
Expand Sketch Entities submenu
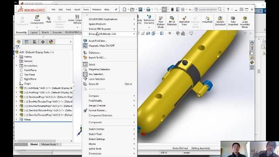[110, 129]
